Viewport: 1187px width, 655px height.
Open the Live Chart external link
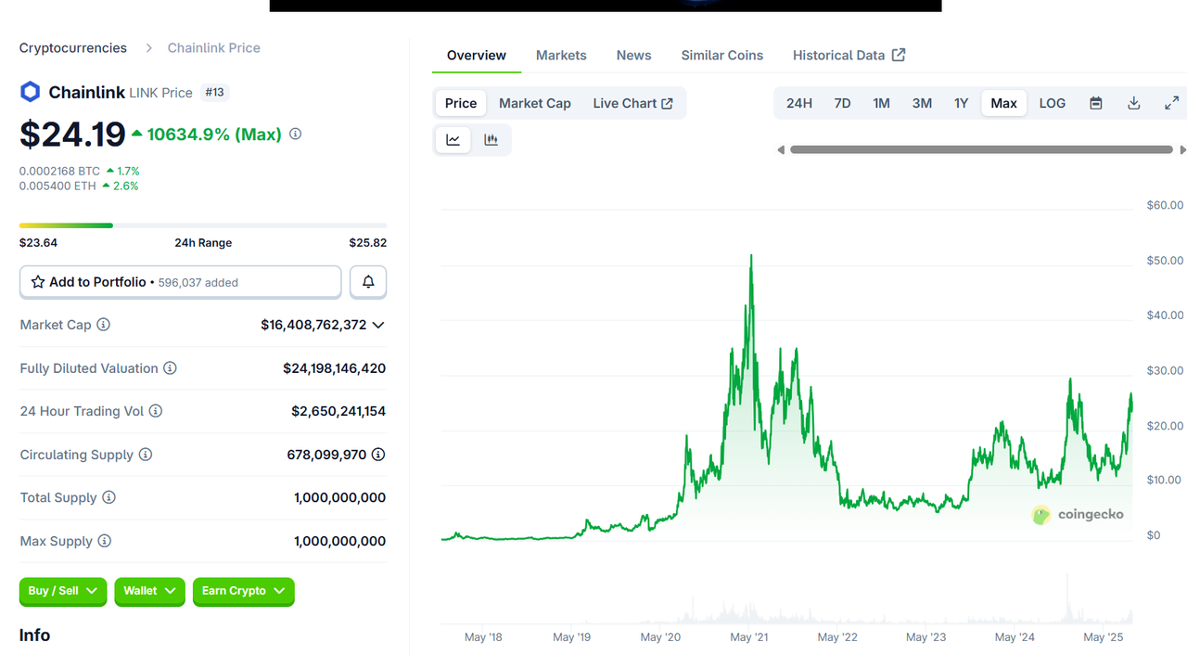633,103
